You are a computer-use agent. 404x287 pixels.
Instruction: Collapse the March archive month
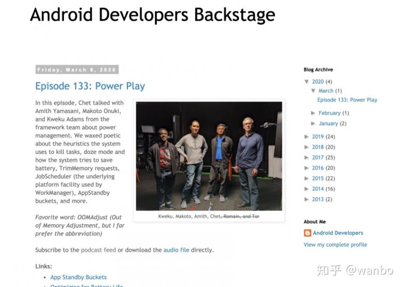click(x=313, y=91)
